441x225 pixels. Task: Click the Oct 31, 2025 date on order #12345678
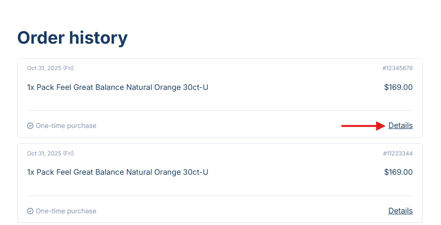pos(50,68)
